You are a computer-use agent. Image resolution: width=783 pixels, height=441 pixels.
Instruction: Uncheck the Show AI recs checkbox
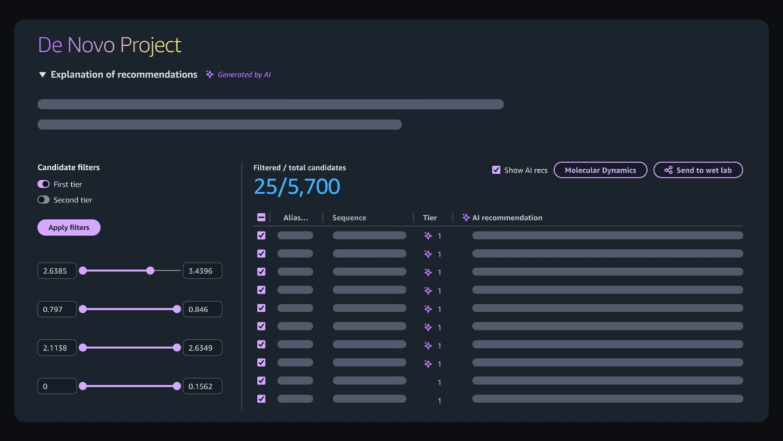click(496, 170)
